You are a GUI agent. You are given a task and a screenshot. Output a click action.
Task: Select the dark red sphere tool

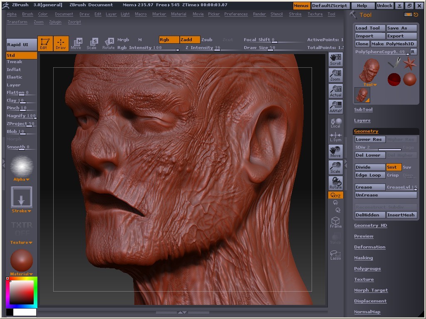(394, 79)
